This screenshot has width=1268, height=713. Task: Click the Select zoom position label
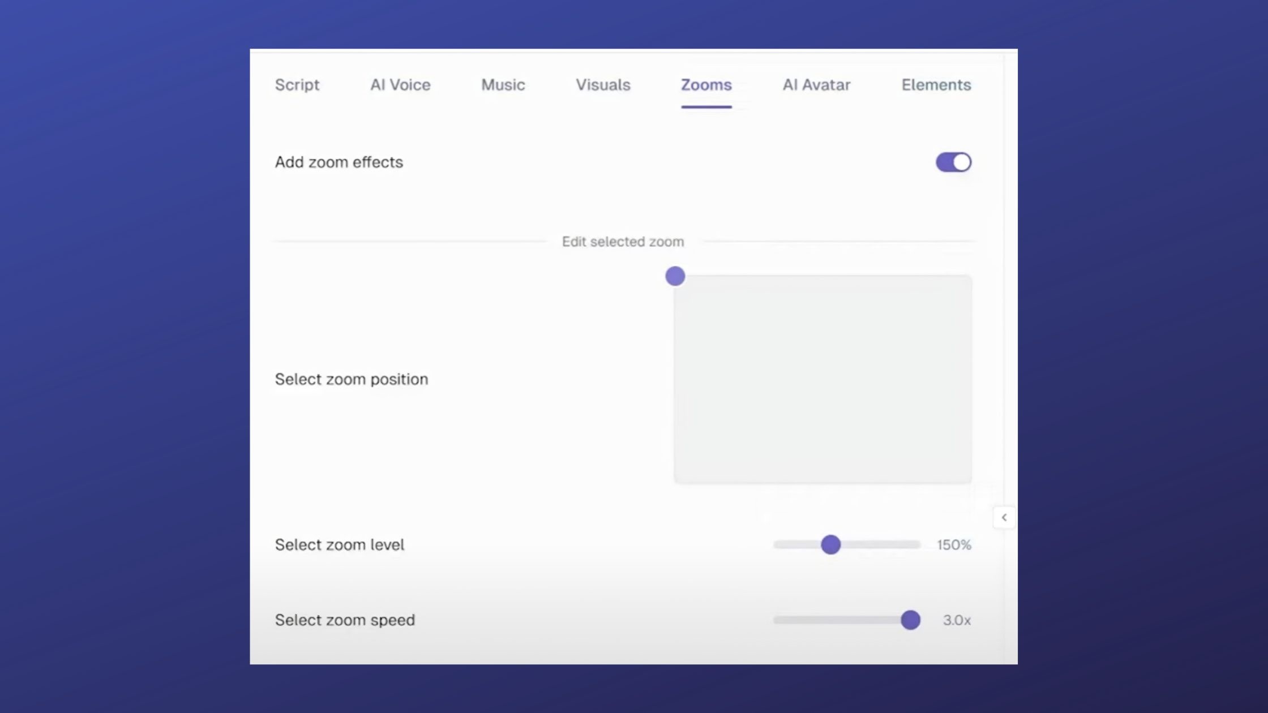click(x=351, y=379)
